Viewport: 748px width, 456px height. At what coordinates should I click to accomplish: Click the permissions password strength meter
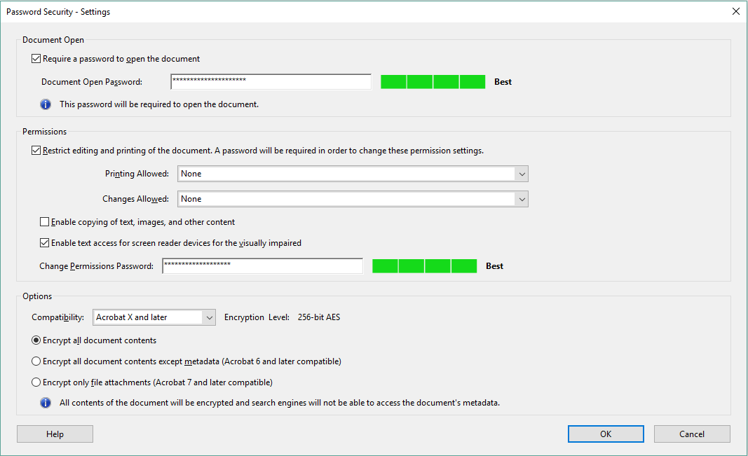coord(424,266)
